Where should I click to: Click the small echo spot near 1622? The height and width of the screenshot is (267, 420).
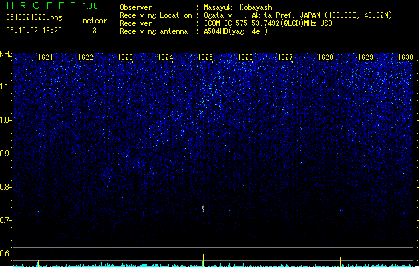click(75, 212)
